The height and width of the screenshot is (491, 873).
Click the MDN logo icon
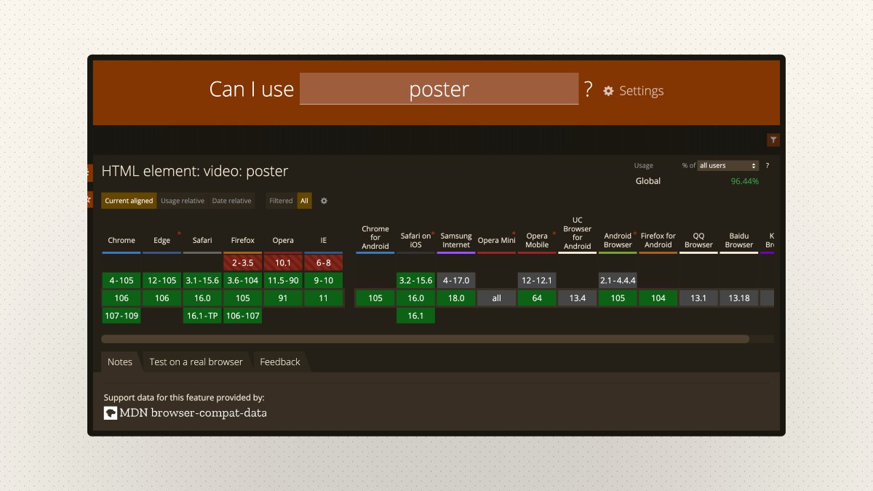pos(111,413)
